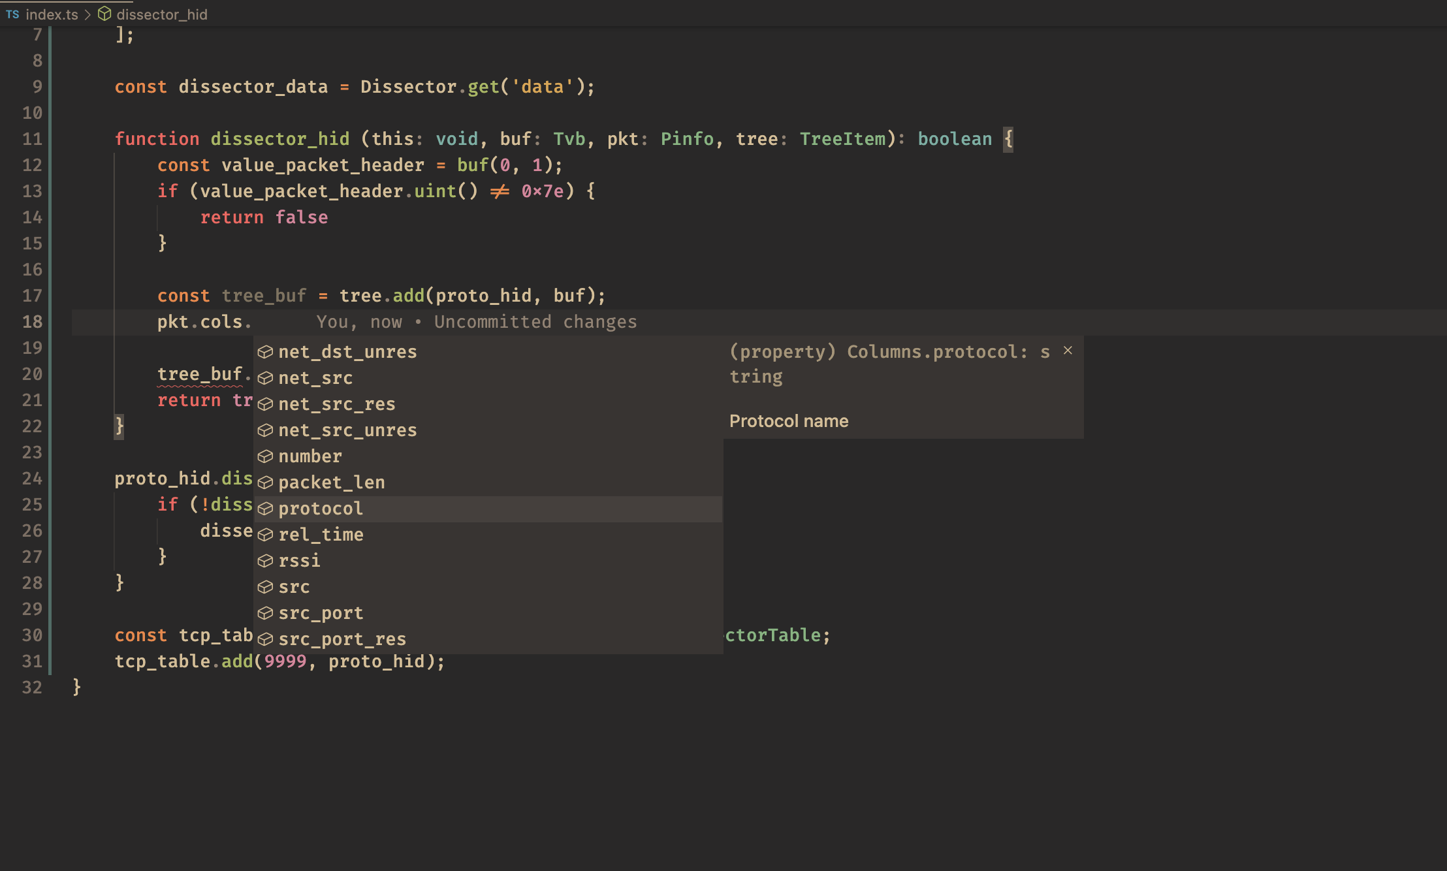Click the cube icon next to src_port_res
This screenshot has height=871, width=1447.
[265, 639]
